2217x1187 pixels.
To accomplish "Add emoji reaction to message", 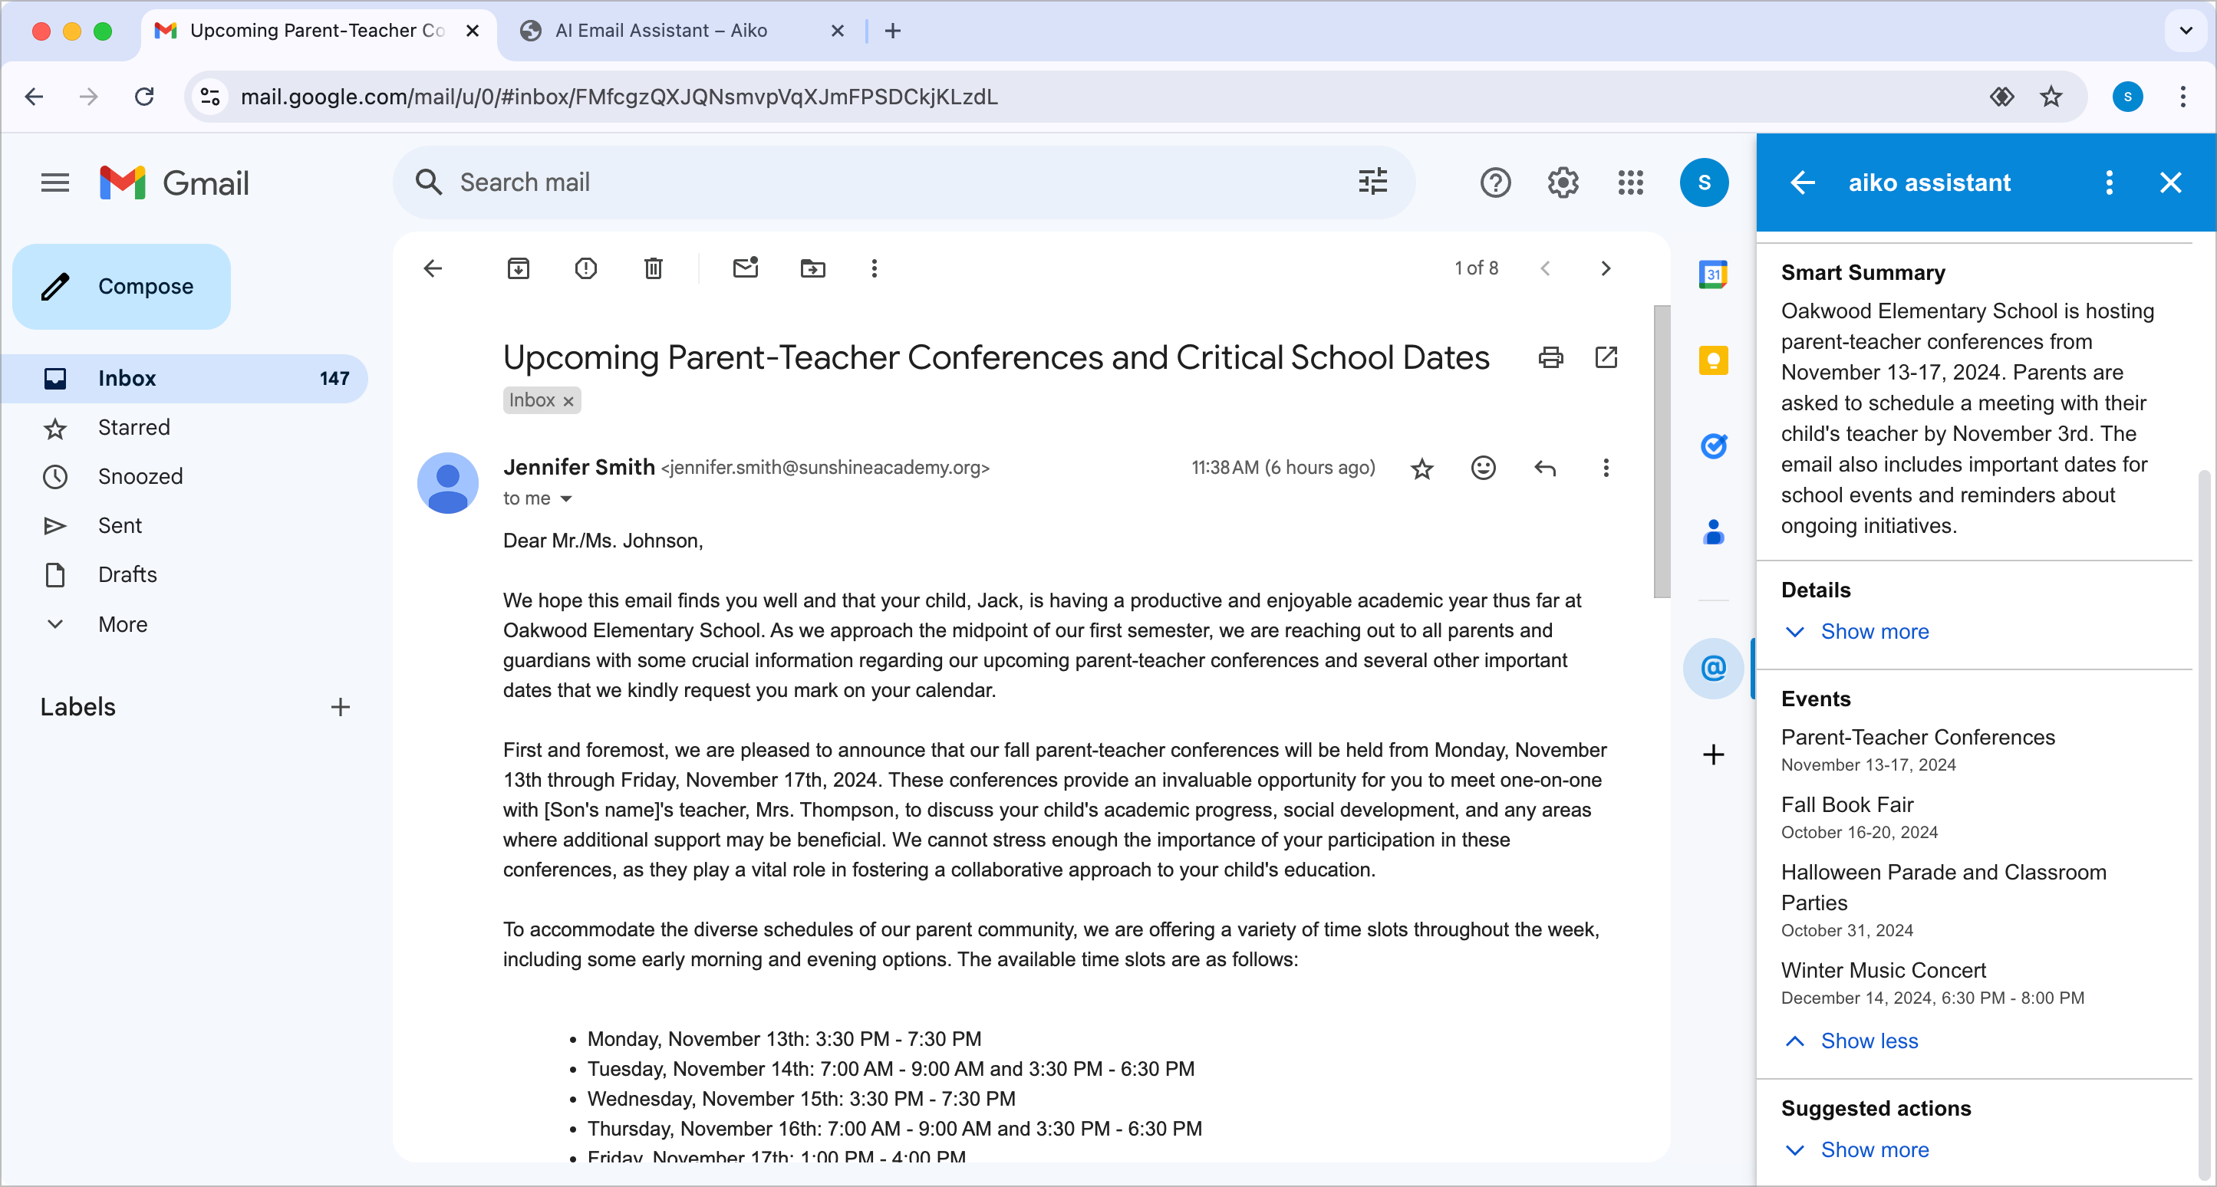I will (x=1483, y=468).
